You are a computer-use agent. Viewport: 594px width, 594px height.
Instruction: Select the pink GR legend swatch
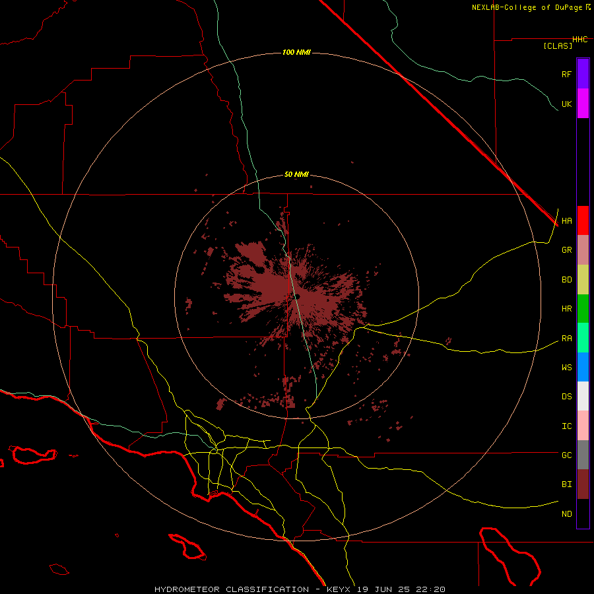[x=583, y=250]
